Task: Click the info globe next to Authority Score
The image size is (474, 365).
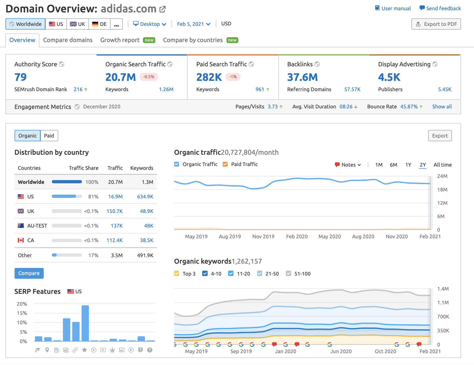Action: [61, 64]
